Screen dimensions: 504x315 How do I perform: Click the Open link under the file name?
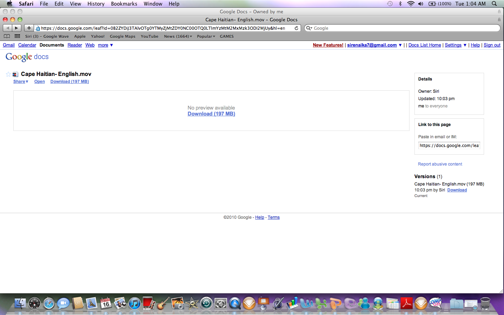(40, 82)
